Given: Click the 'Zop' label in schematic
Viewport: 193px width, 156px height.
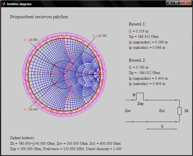Looking at the screenshot, I should click(140, 103).
